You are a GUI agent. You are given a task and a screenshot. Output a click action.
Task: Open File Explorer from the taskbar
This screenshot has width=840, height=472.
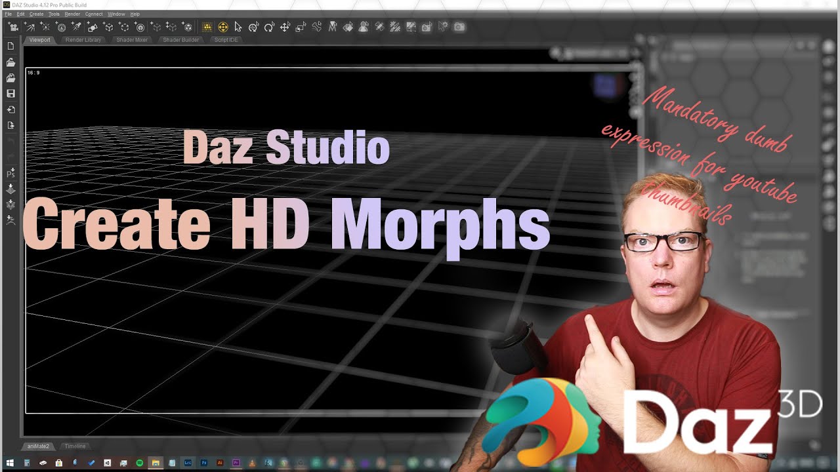[x=156, y=463]
